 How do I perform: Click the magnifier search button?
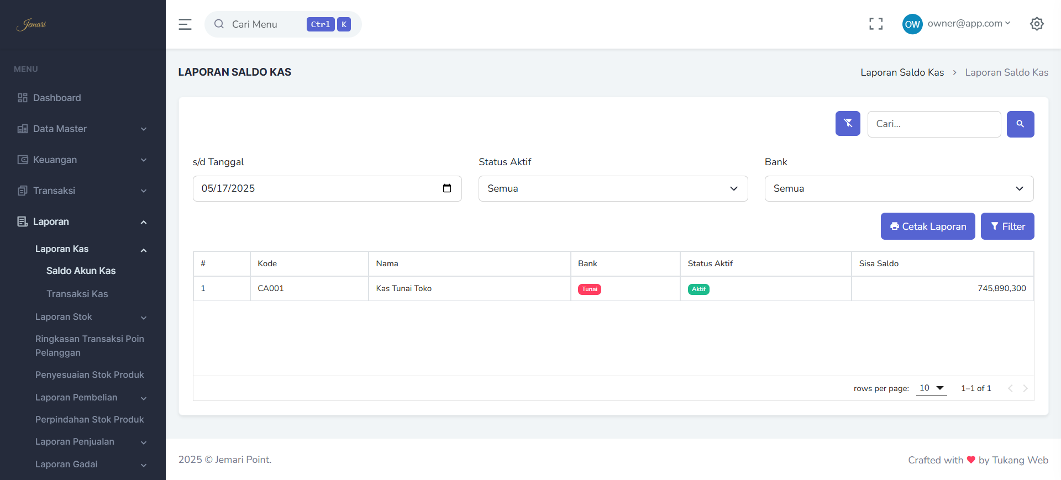(1020, 124)
